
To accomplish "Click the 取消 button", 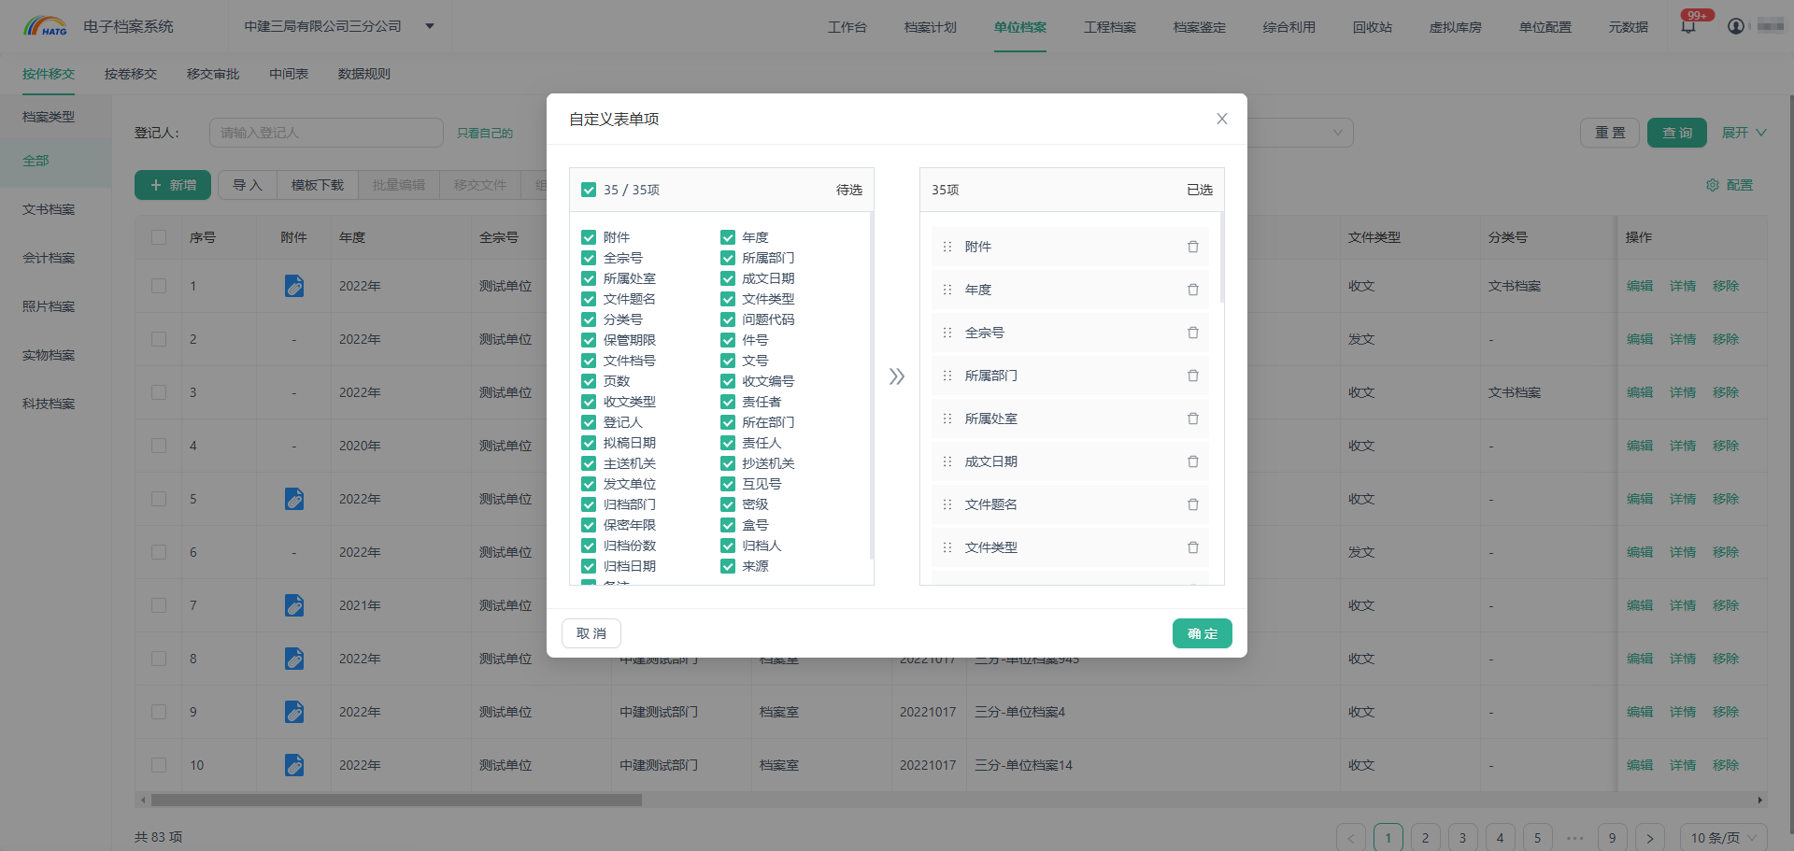I will 591,633.
